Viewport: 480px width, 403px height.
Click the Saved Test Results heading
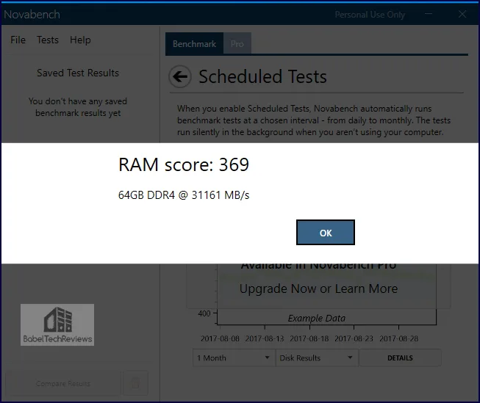[x=78, y=73]
